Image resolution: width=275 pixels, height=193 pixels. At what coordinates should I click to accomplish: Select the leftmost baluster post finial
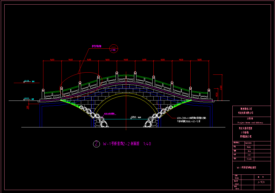43,89
